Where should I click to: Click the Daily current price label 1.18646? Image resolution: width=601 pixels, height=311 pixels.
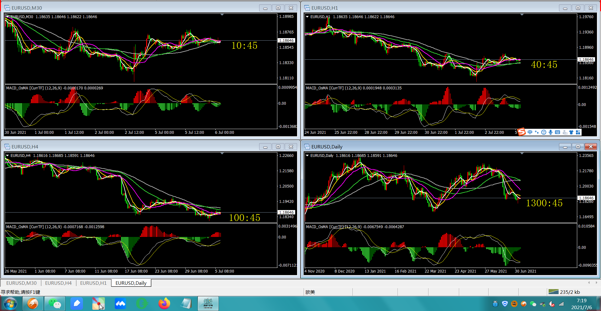click(x=586, y=198)
